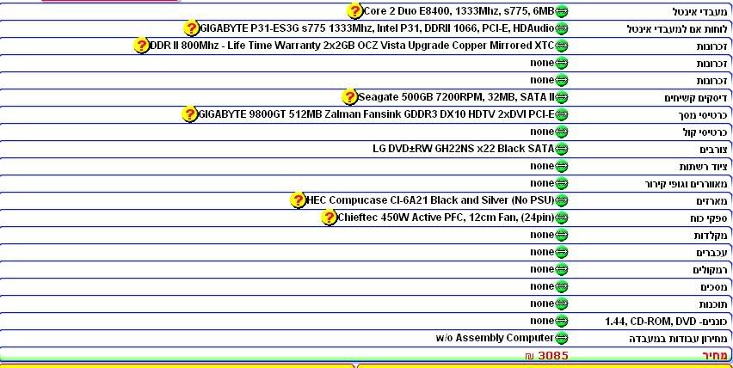Open question mark help for GIGABYTE P31-ES3G
Image resolution: width=733 pixels, height=368 pixels.
click(191, 28)
